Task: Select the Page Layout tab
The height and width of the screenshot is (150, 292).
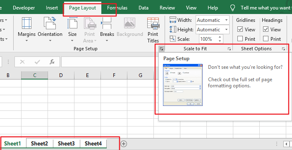Action: tap(82, 8)
